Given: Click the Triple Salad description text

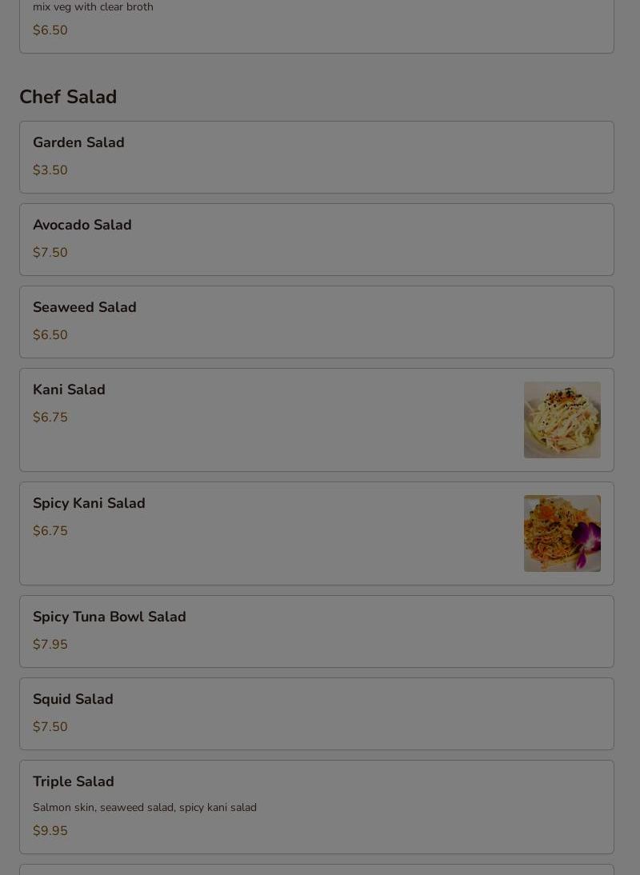Looking at the screenshot, I should coord(145,808).
